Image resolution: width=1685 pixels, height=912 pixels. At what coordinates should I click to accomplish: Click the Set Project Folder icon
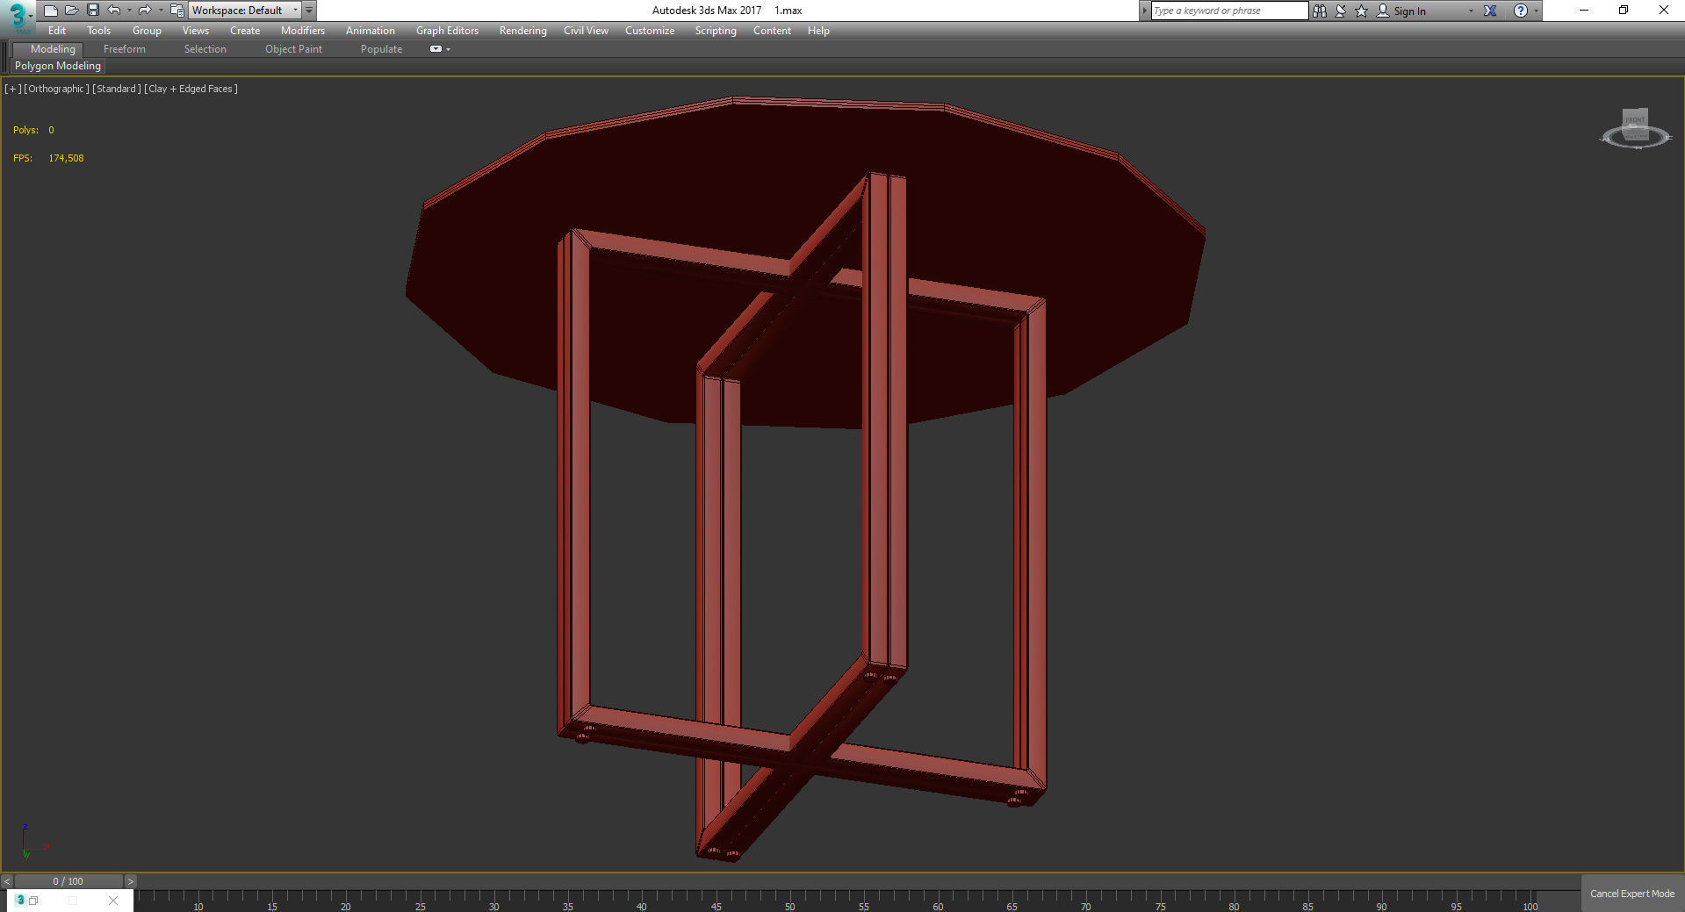click(x=176, y=11)
